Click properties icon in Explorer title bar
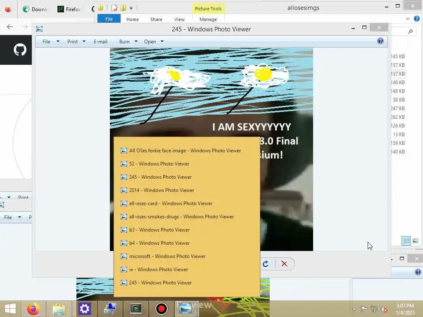The image size is (423, 317). (114, 8)
